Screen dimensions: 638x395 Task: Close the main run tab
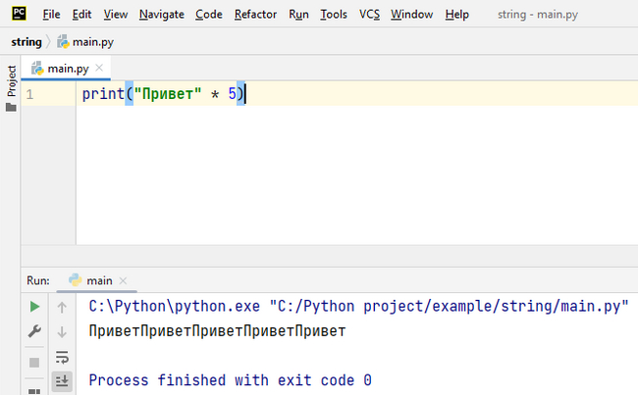coord(125,281)
